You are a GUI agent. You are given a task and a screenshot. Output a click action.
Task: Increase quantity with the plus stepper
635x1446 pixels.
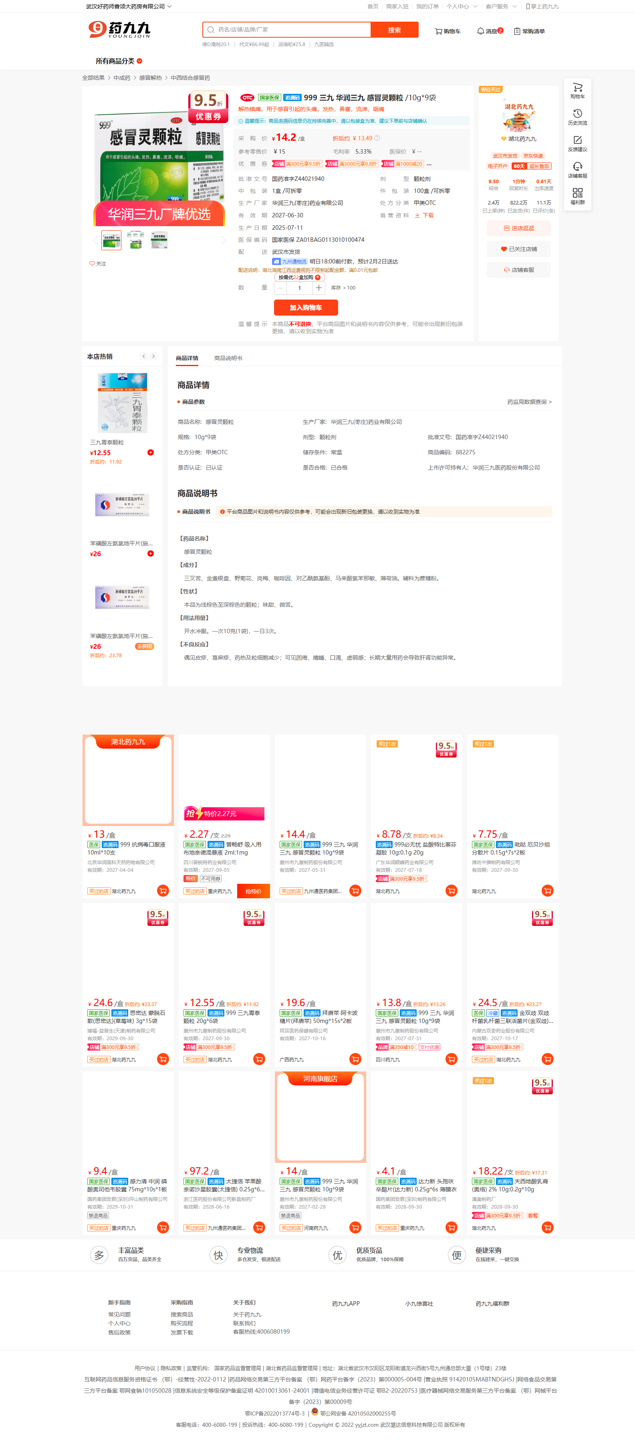pyautogui.click(x=319, y=288)
